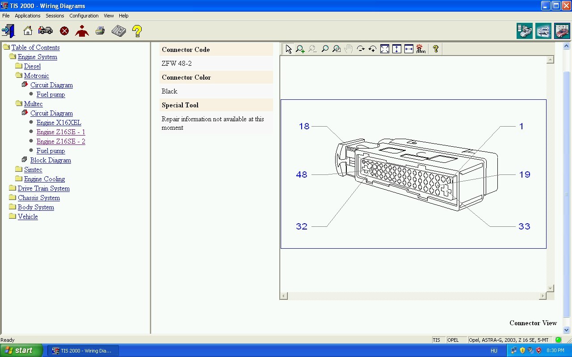The height and width of the screenshot is (357, 572).
Task: Click the HU language indicator in taskbar
Action: [x=494, y=351]
